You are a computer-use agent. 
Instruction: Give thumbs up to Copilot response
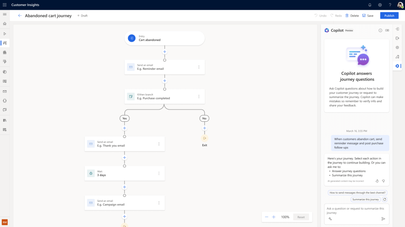[377, 181]
